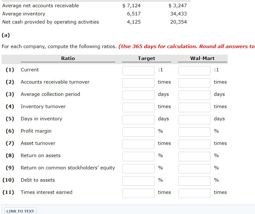Click the Wal-Mart Days in inventory field
The image size is (255, 214).
point(194,119)
